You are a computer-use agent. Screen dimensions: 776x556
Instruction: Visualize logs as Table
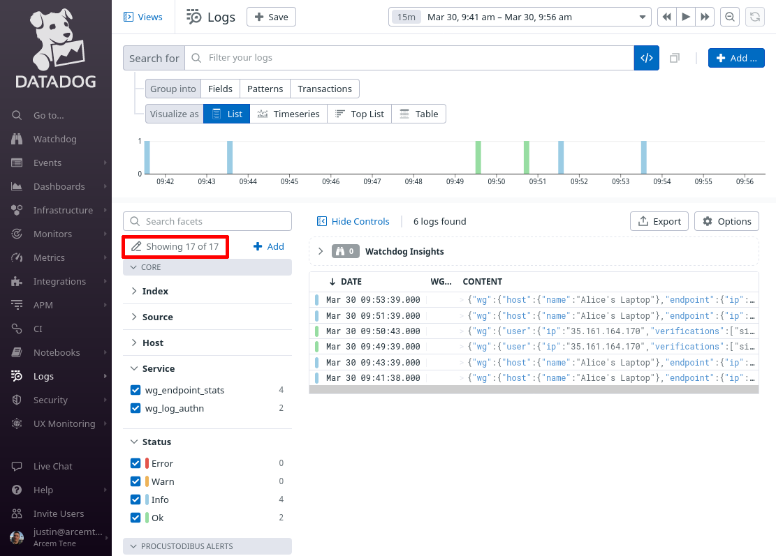[418, 114]
